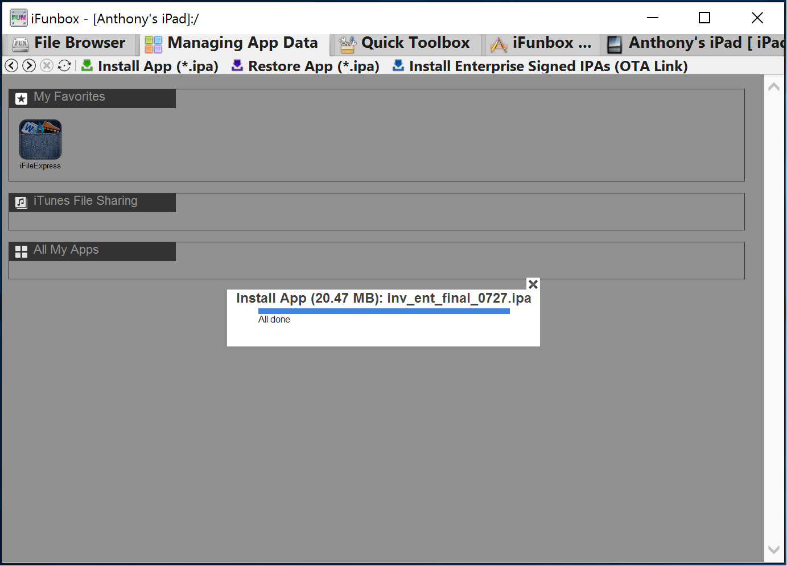The image size is (787, 566).
Task: Click the navigate forward arrow icon
Action: 29,66
